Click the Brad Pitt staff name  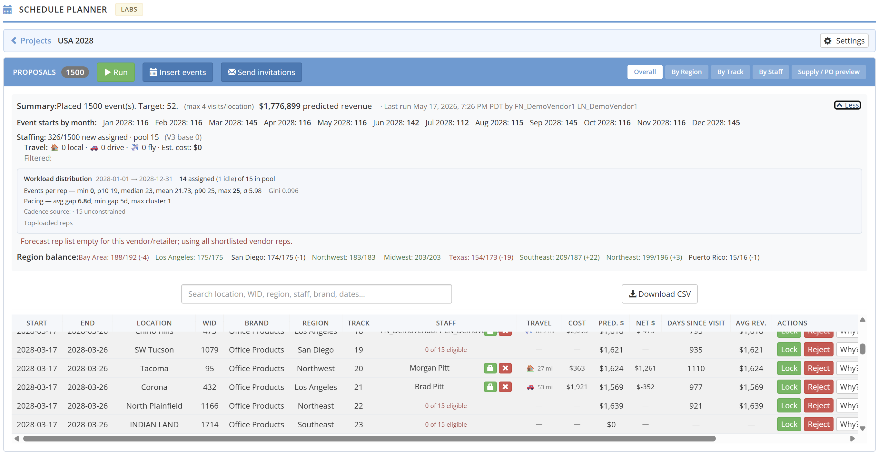tap(429, 386)
